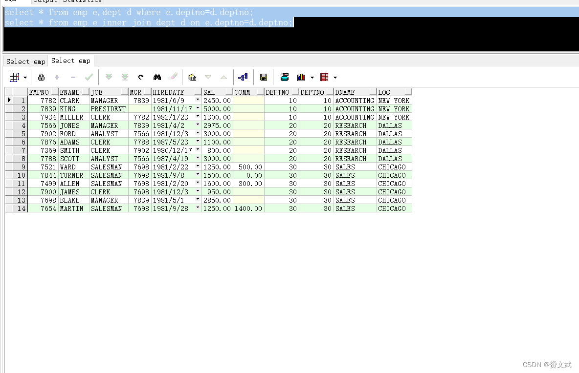Click the empty COMM cell for KING
The image size is (579, 373).
click(x=248, y=109)
